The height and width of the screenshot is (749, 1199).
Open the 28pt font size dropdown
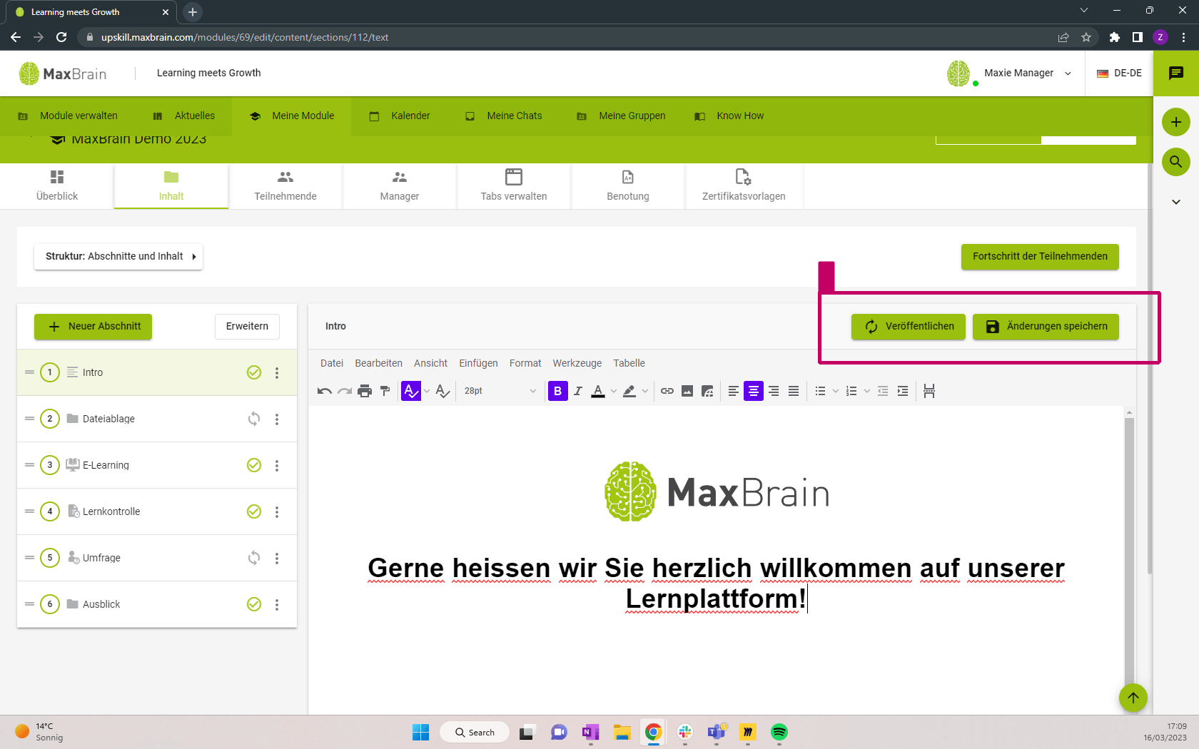click(x=500, y=391)
